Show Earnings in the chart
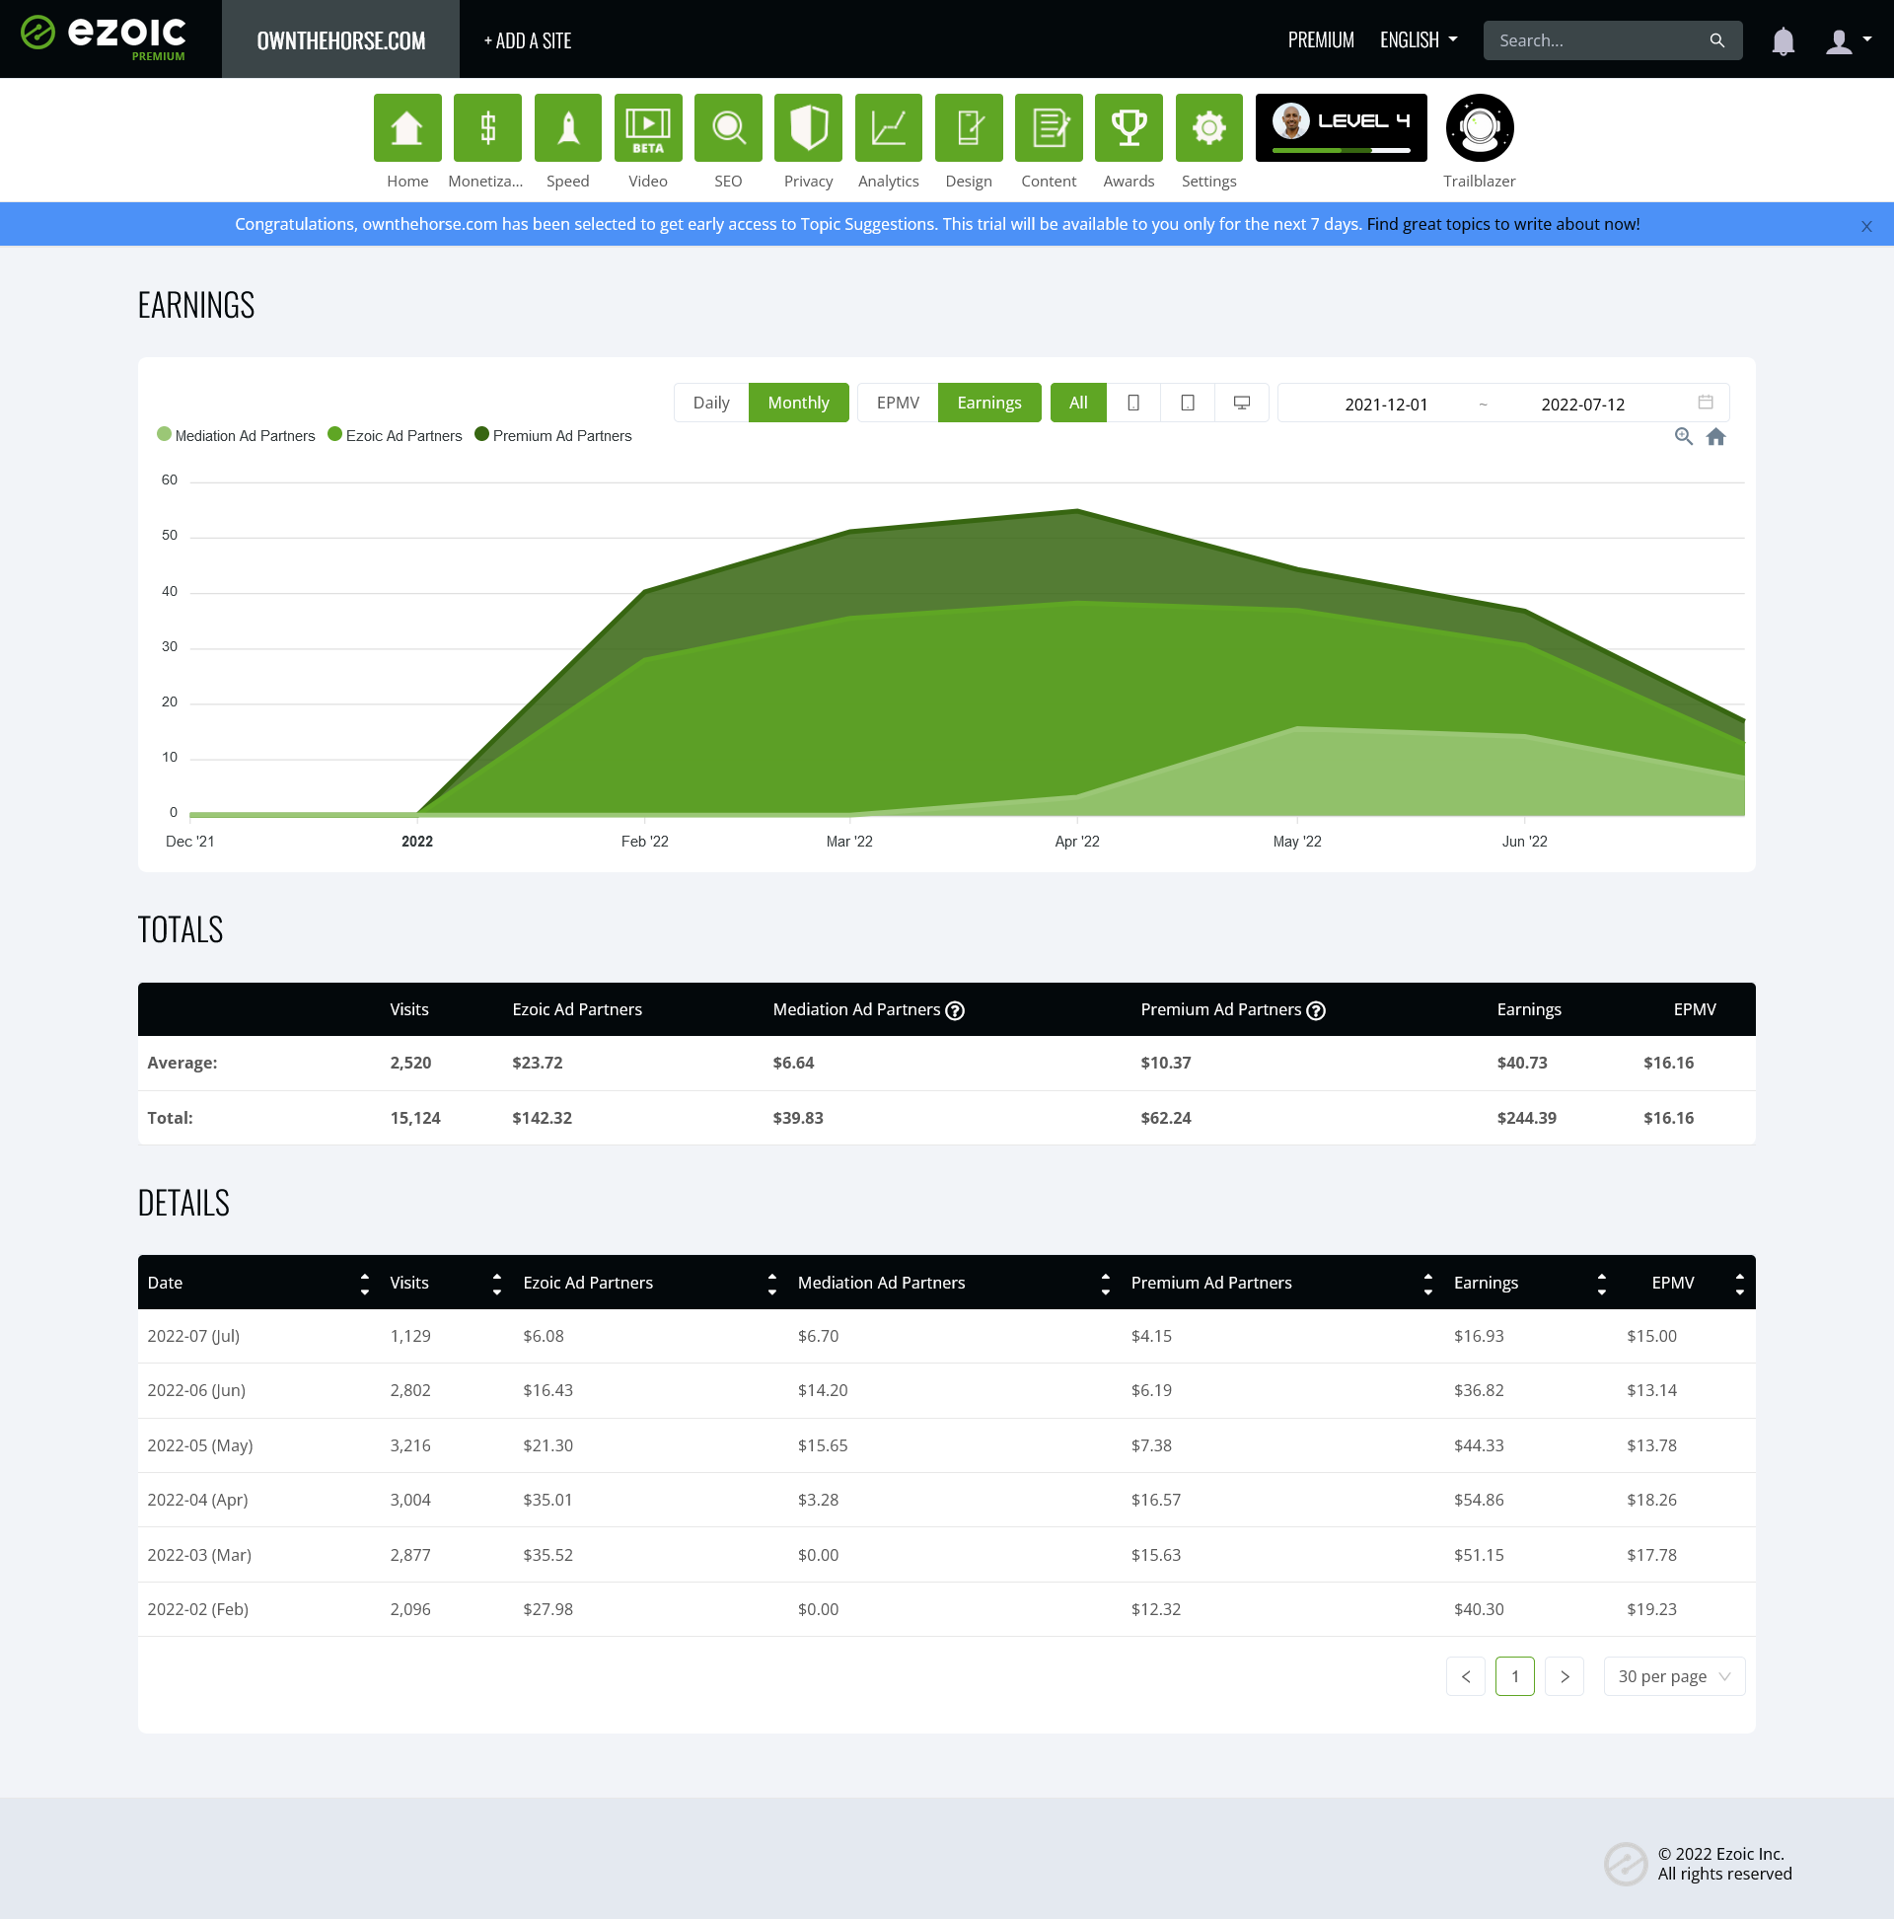The width and height of the screenshot is (1894, 1919). (x=988, y=403)
